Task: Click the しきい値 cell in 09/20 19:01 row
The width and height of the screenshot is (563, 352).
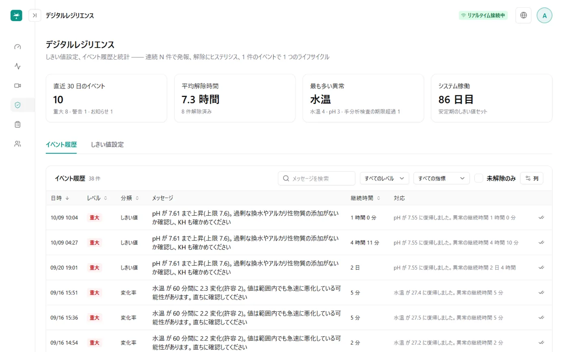Action: (129, 268)
